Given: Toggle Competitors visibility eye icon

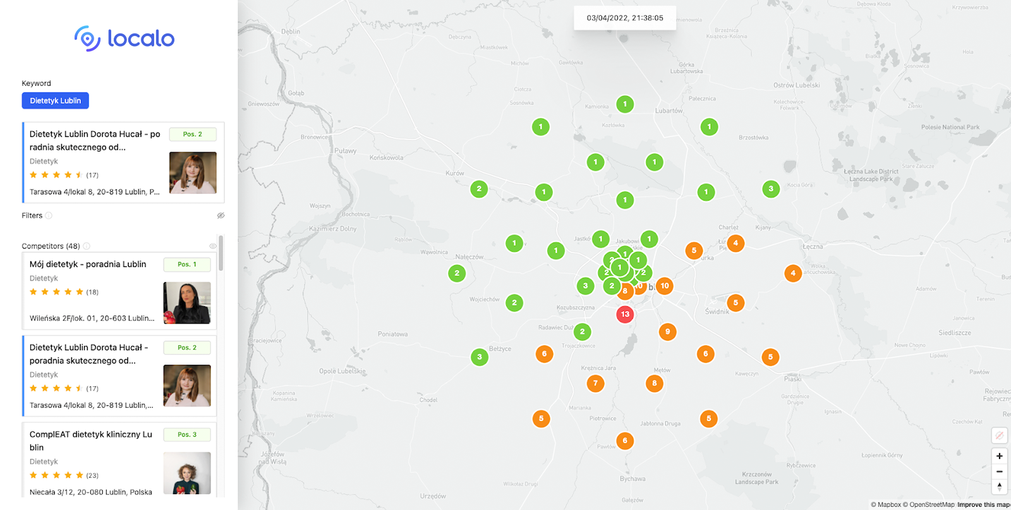Looking at the screenshot, I should (213, 246).
